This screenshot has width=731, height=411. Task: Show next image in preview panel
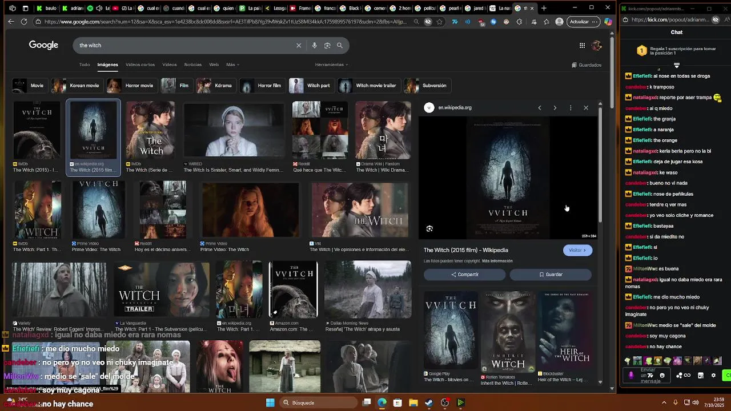555,107
